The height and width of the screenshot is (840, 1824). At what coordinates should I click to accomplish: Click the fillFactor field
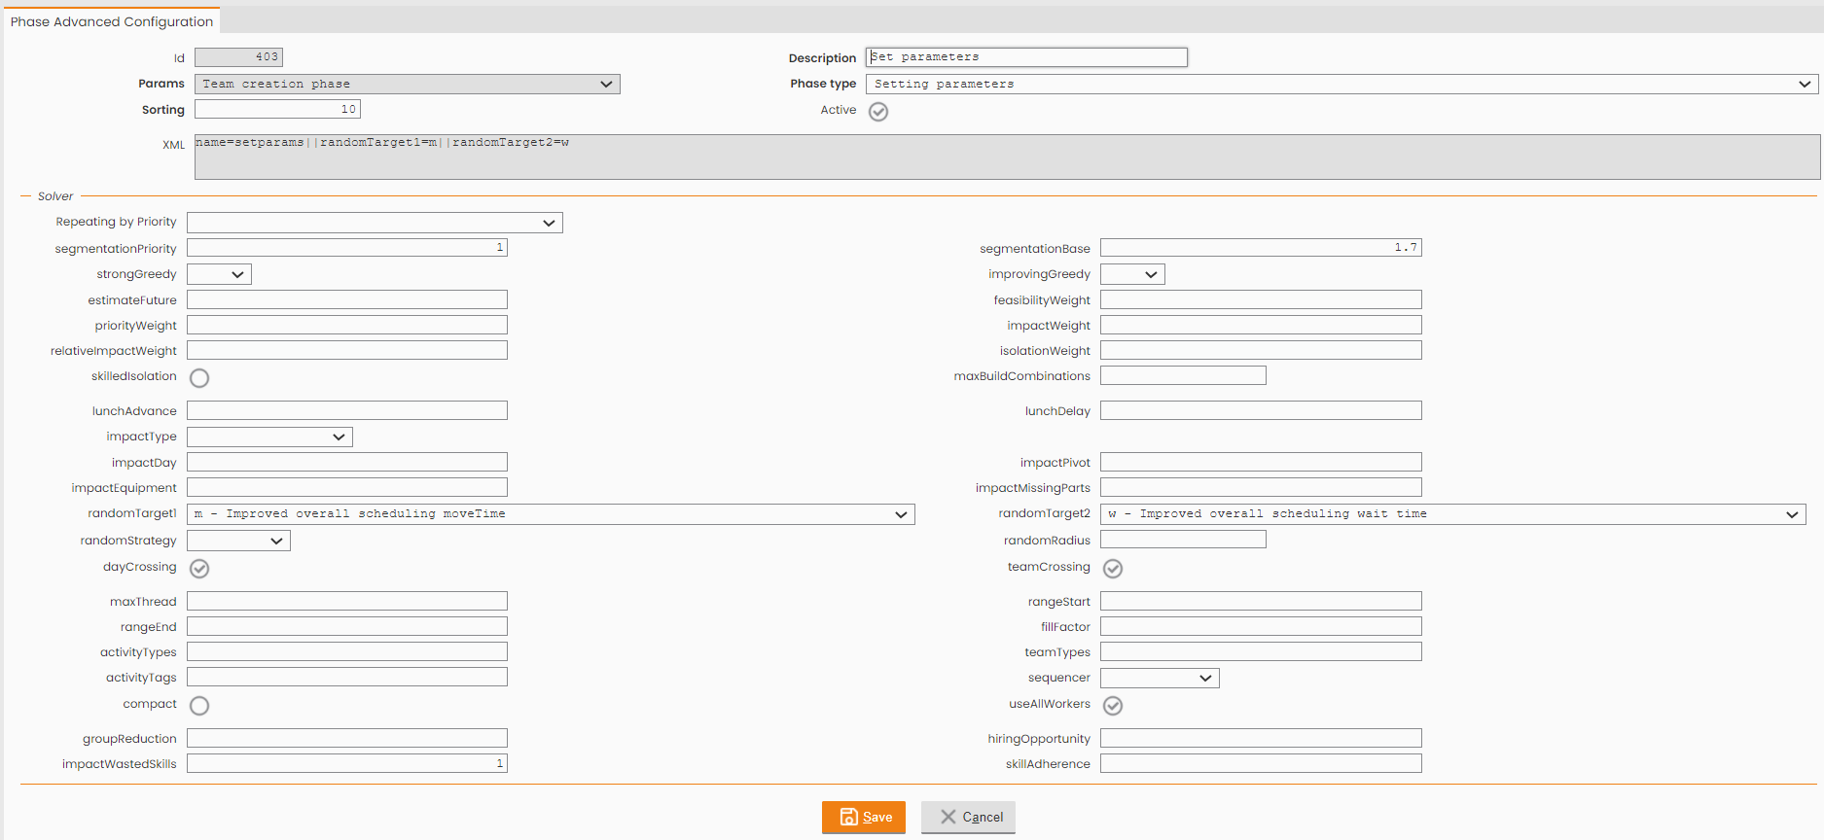click(1261, 626)
